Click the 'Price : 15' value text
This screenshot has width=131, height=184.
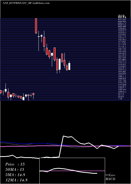coord(15,164)
